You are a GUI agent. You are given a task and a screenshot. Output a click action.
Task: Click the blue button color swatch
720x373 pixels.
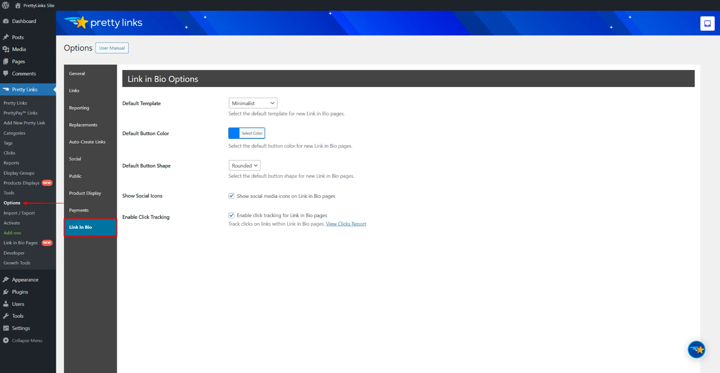[x=234, y=133]
